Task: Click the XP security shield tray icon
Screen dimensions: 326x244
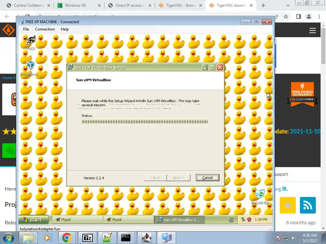Action: [249, 220]
